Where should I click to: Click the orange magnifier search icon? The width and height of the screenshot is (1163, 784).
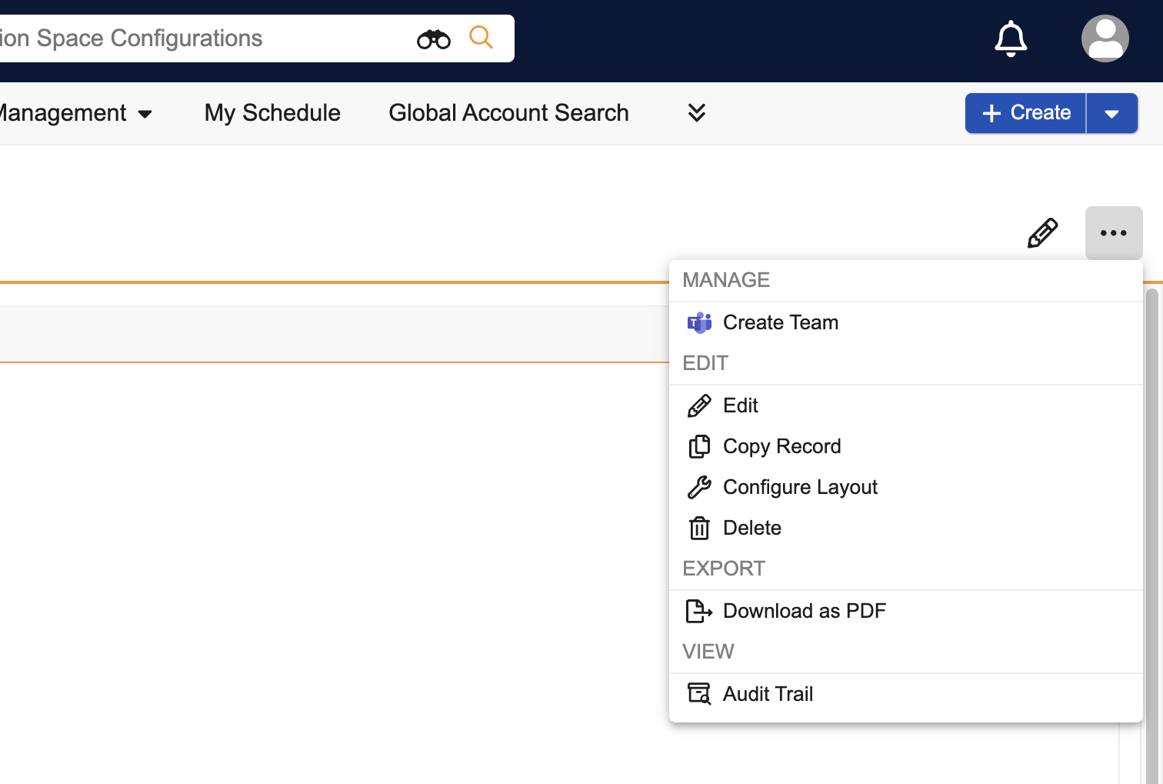click(x=481, y=37)
